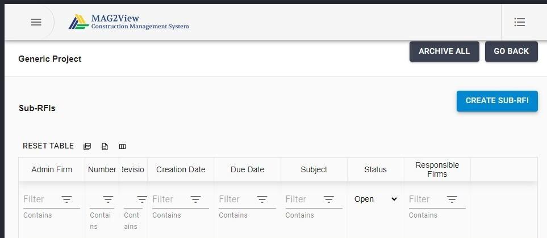Focus the Subject filter input field

click(303, 199)
